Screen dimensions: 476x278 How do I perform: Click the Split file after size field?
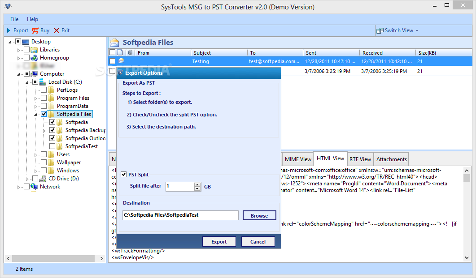pyautogui.click(x=180, y=187)
